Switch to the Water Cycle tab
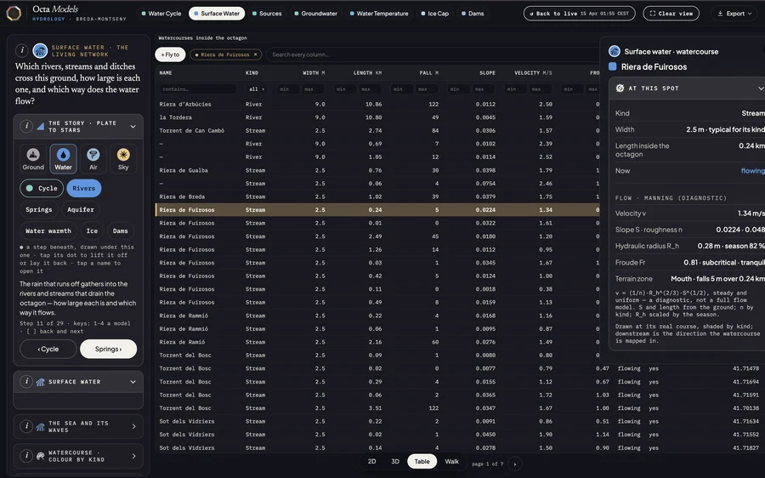Viewport: 765px width, 478px height. [161, 14]
